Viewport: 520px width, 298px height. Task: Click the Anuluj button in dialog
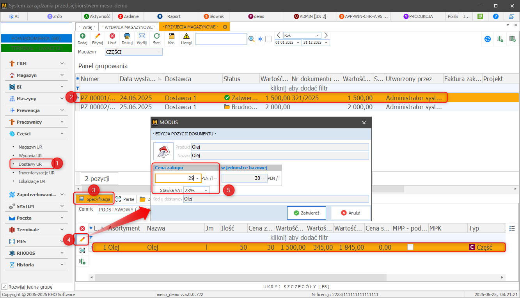click(x=350, y=213)
